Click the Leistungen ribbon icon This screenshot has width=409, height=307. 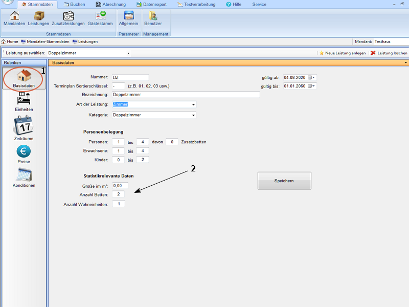click(x=38, y=18)
